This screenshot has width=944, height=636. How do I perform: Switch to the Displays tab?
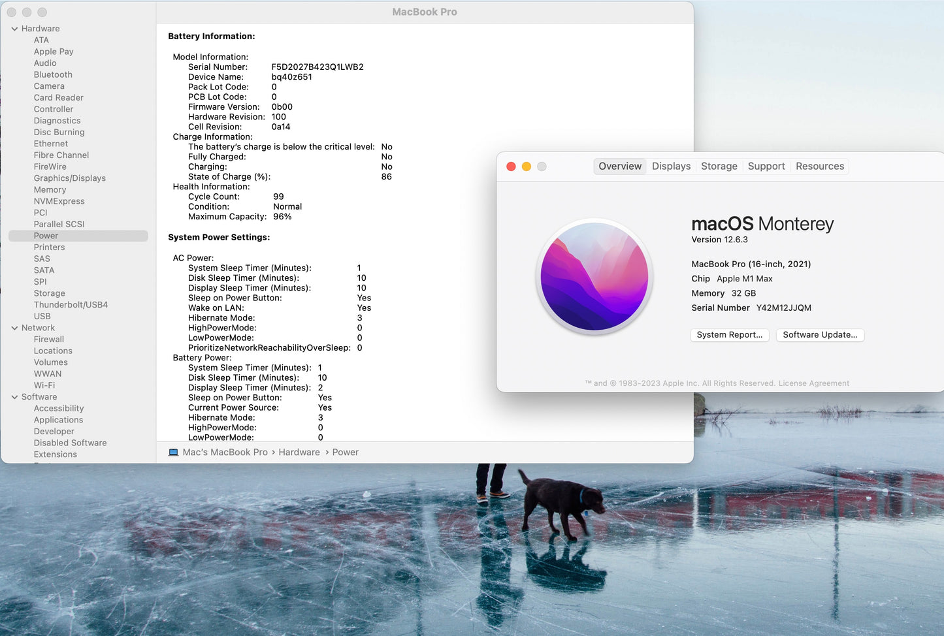(671, 167)
